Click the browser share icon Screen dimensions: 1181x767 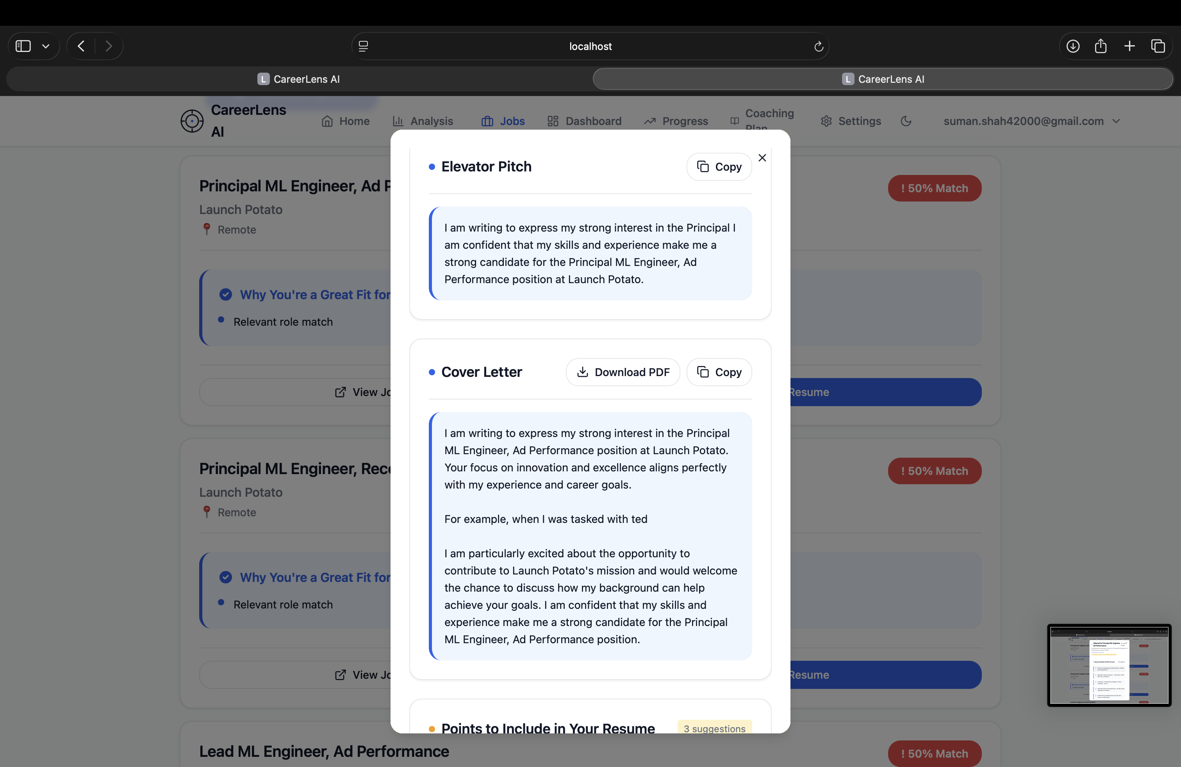1101,46
